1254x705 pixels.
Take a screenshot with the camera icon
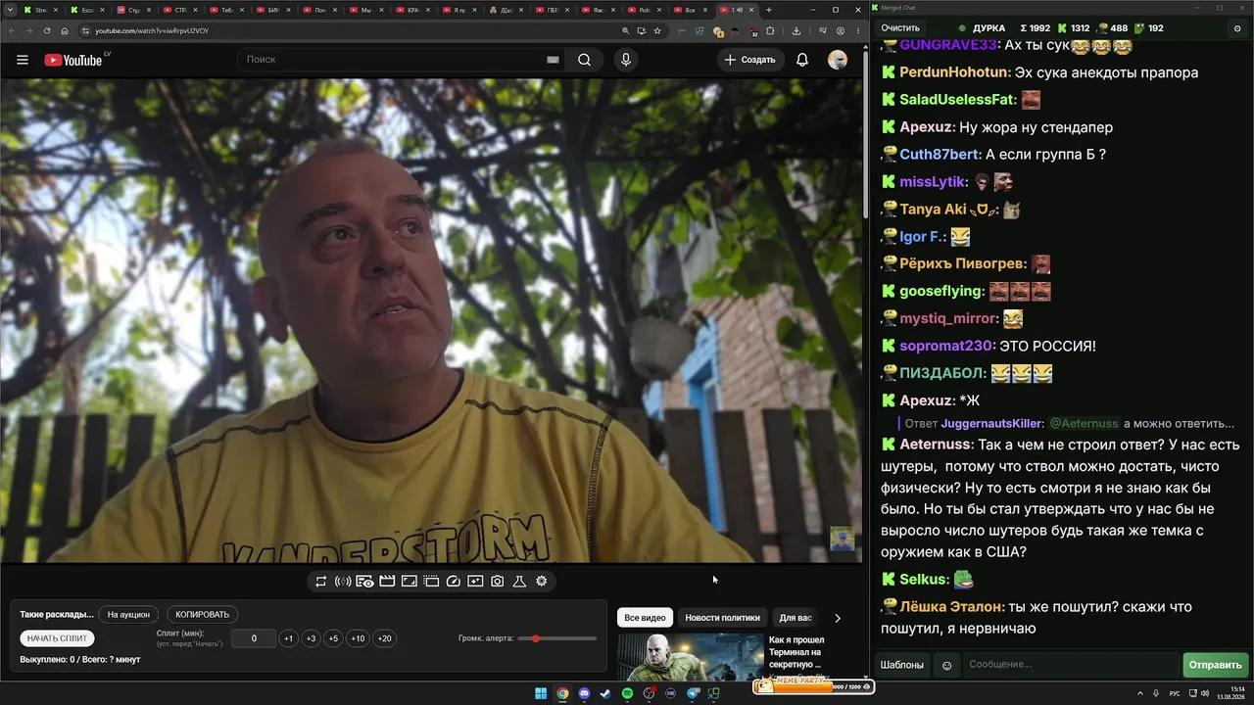(498, 582)
